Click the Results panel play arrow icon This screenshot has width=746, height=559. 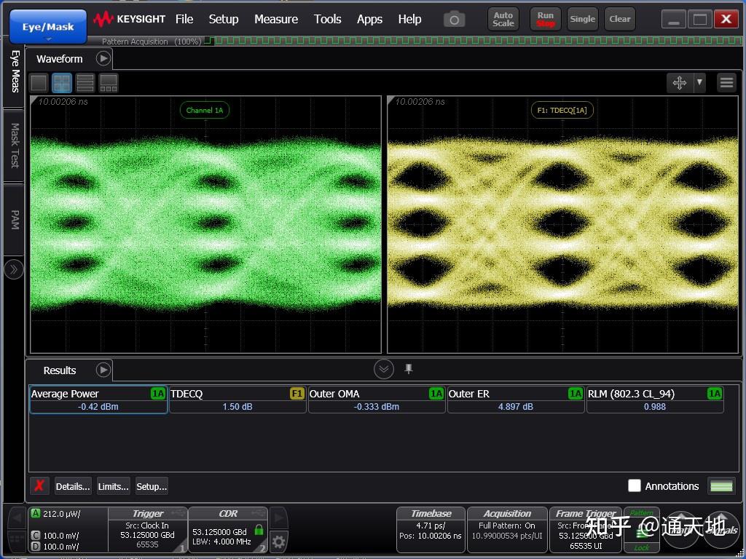point(103,370)
